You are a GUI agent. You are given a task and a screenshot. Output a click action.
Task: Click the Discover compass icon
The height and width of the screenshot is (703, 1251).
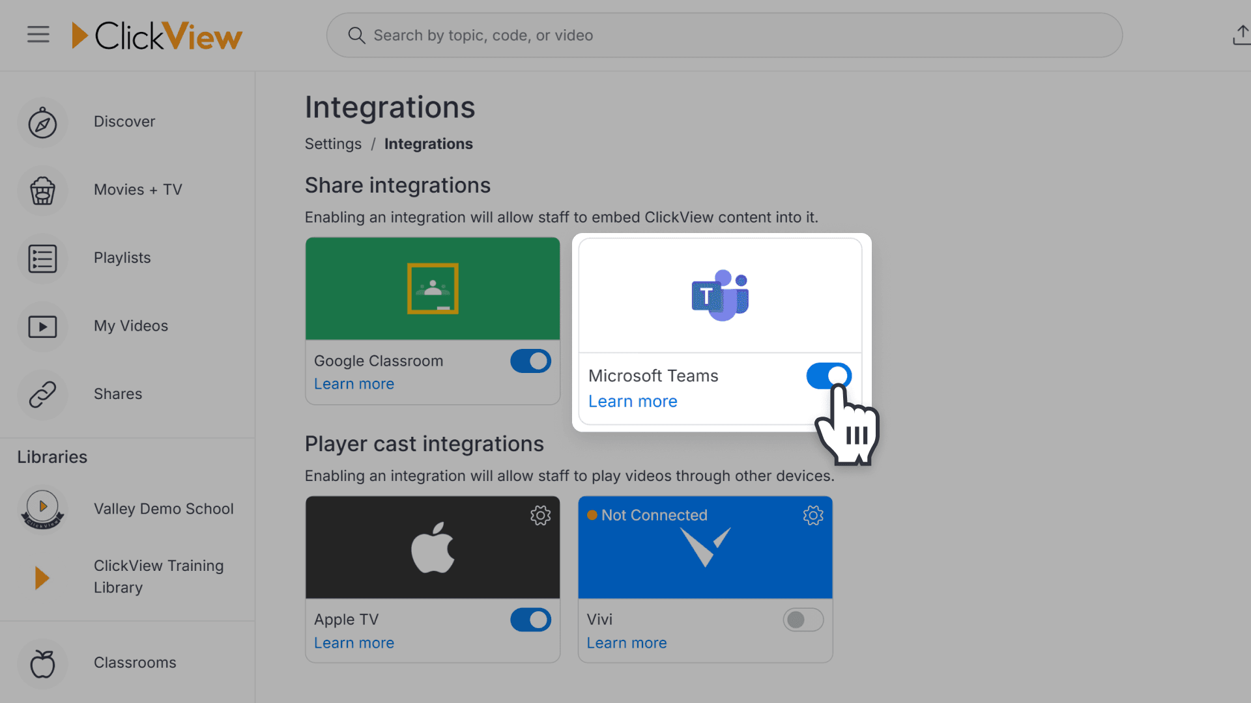(42, 123)
